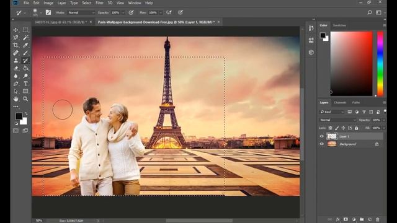
Task: Open the layer Opacity dropdown arrow
Action: (x=384, y=120)
